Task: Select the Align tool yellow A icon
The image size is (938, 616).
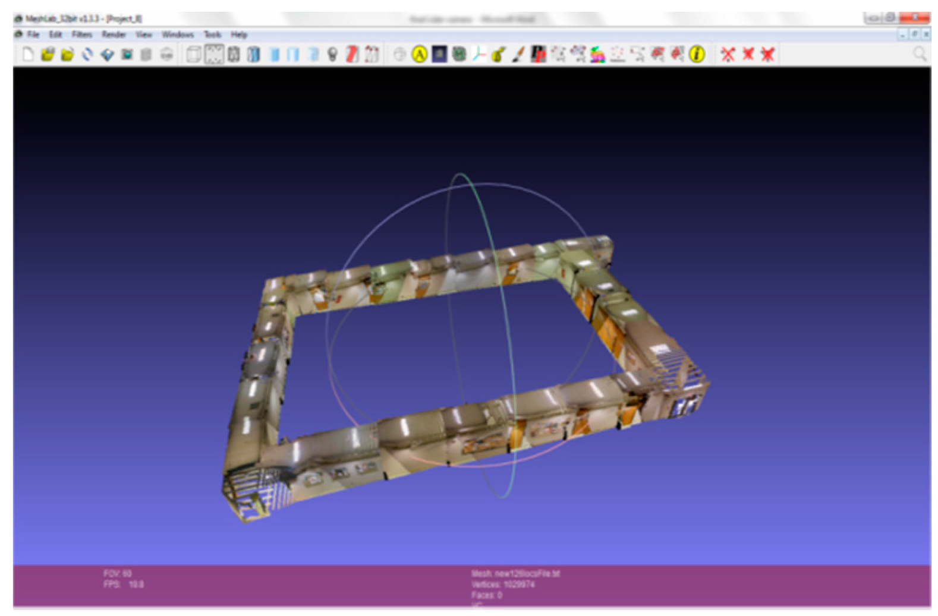Action: point(420,55)
